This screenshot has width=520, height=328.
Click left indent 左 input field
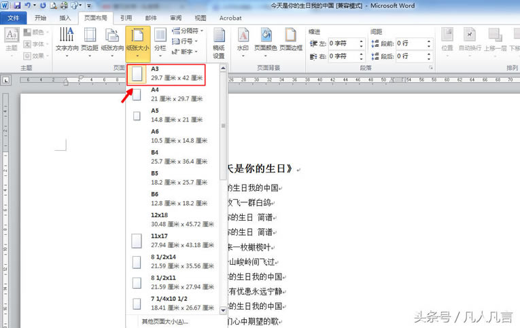(343, 43)
